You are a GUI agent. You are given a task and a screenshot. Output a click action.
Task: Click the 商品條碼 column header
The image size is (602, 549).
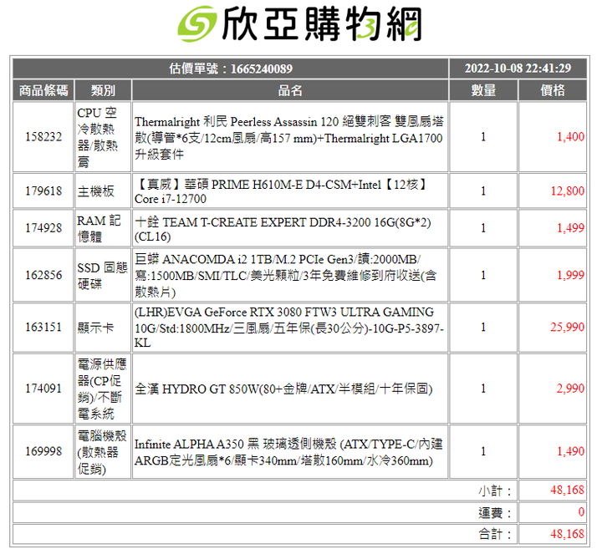coord(43,90)
